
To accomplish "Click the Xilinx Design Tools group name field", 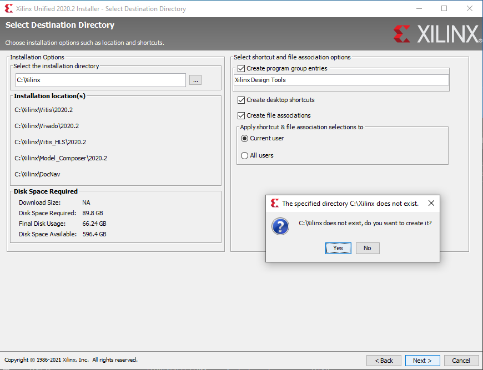I will coord(340,80).
